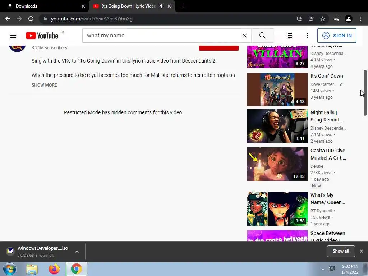
Task: Open Chrome media controls icon
Action: 337,19
